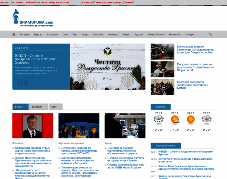The image size is (227, 179).
Task: Open slider headline 'ЮИДП – Сливен с поздравление'
Action: point(36,59)
